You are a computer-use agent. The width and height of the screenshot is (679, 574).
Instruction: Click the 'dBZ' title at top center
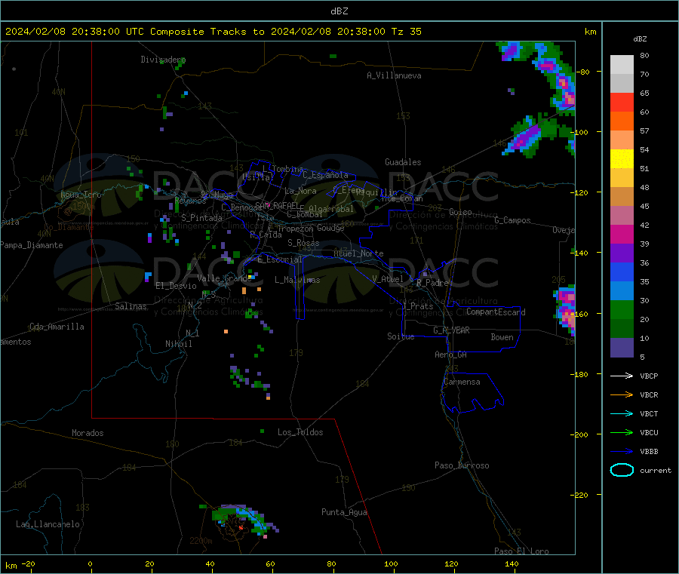coord(339,11)
